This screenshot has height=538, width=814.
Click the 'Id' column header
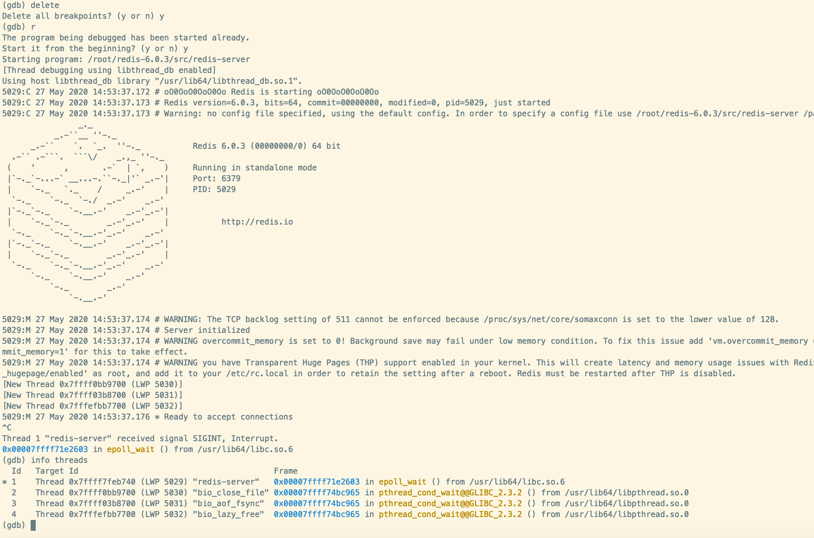click(x=16, y=471)
